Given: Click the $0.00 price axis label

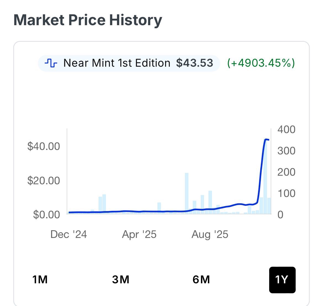Looking at the screenshot, I should [x=46, y=214].
